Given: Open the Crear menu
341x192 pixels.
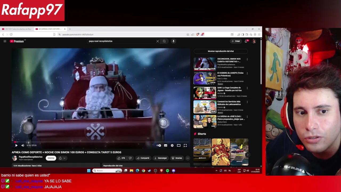Looking at the screenshot, I should point(236,41).
